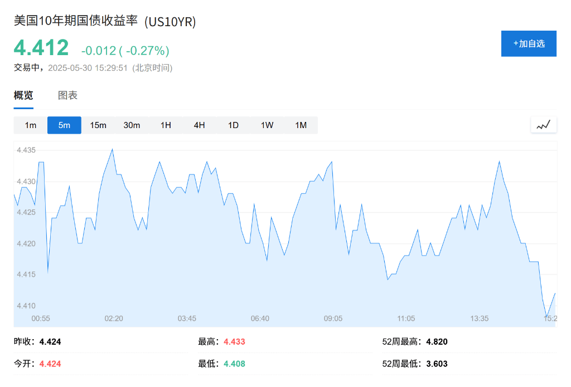Click the current yield value 4.412

pyautogui.click(x=41, y=48)
